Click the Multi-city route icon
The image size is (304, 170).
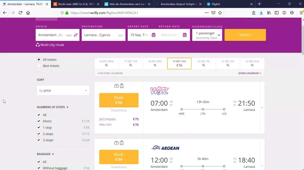37,45
